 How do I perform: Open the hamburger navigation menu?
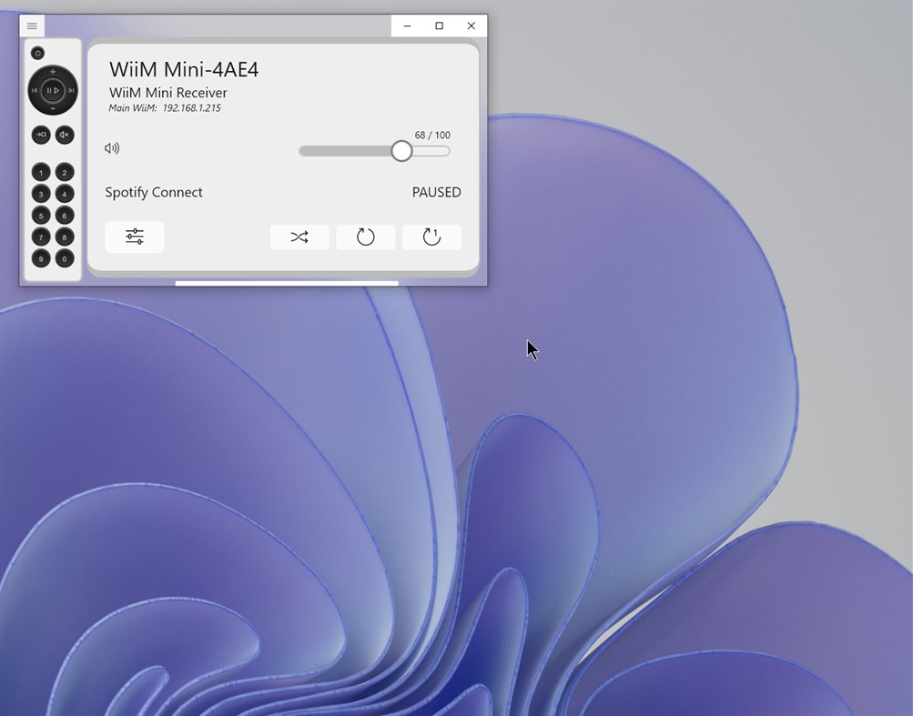tap(32, 25)
